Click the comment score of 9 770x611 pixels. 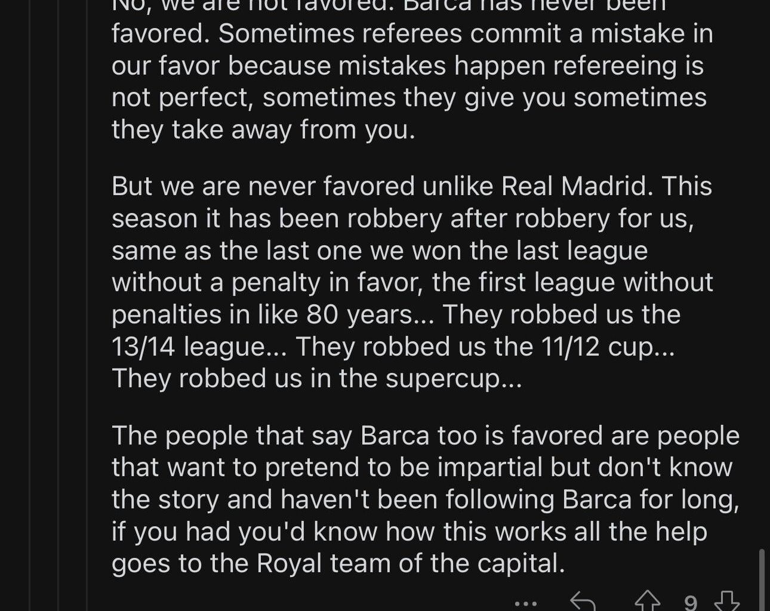(690, 603)
